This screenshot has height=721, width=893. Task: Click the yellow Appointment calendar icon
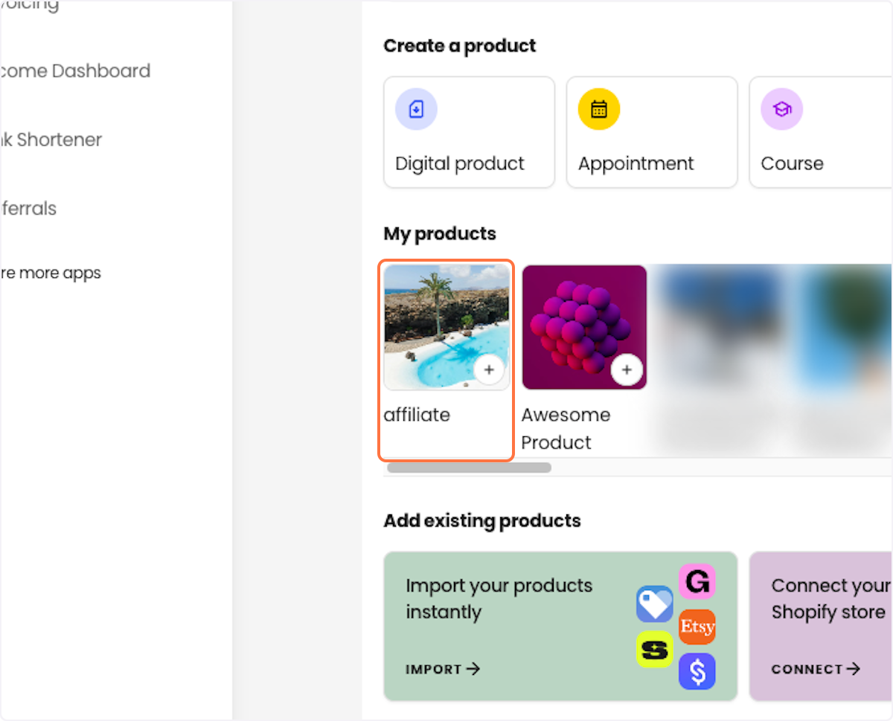click(599, 109)
